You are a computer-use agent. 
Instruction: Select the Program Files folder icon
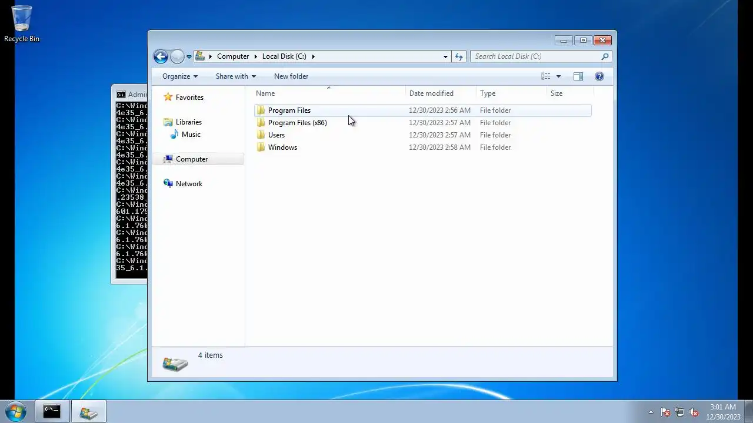[x=261, y=110]
